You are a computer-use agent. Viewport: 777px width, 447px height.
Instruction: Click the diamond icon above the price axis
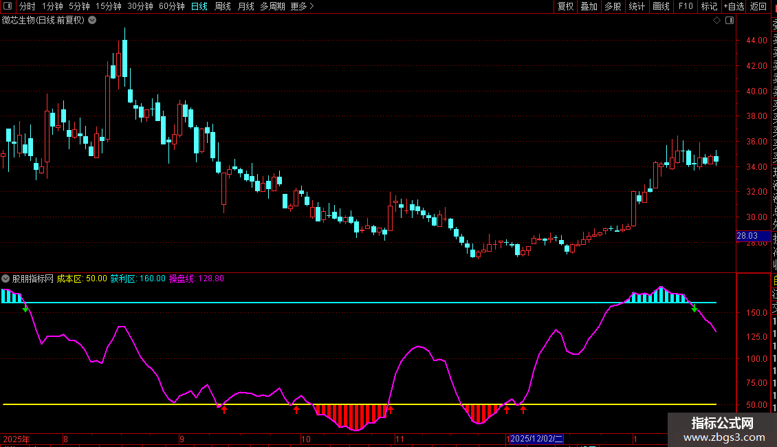[x=716, y=21]
